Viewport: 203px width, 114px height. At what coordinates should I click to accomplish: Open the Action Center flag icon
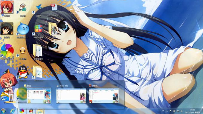171,111
